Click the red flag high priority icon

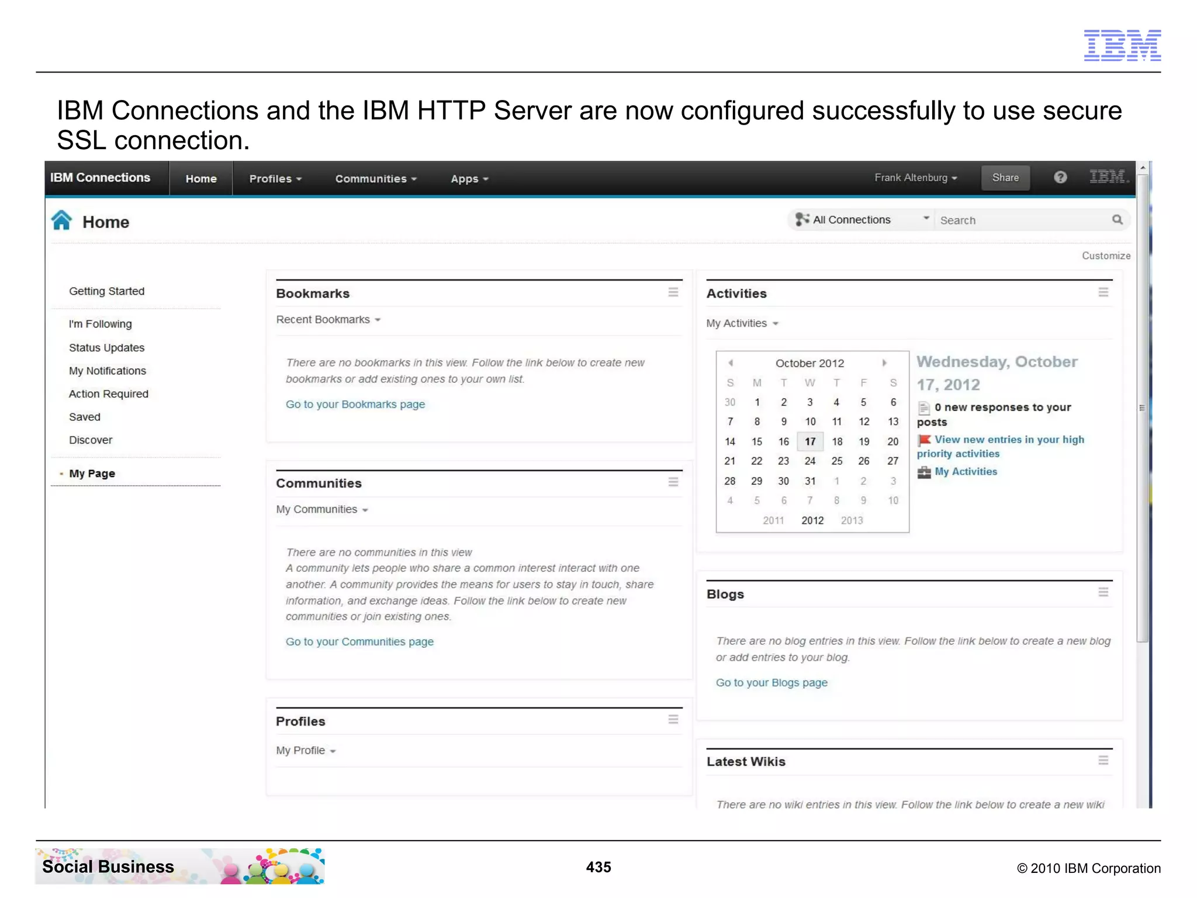coord(924,440)
